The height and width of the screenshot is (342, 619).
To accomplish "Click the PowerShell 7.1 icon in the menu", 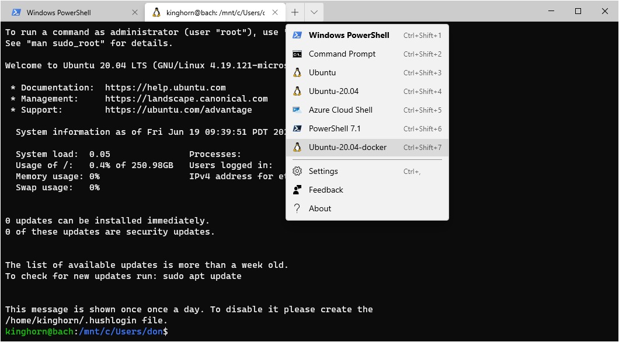I will pyautogui.click(x=297, y=128).
